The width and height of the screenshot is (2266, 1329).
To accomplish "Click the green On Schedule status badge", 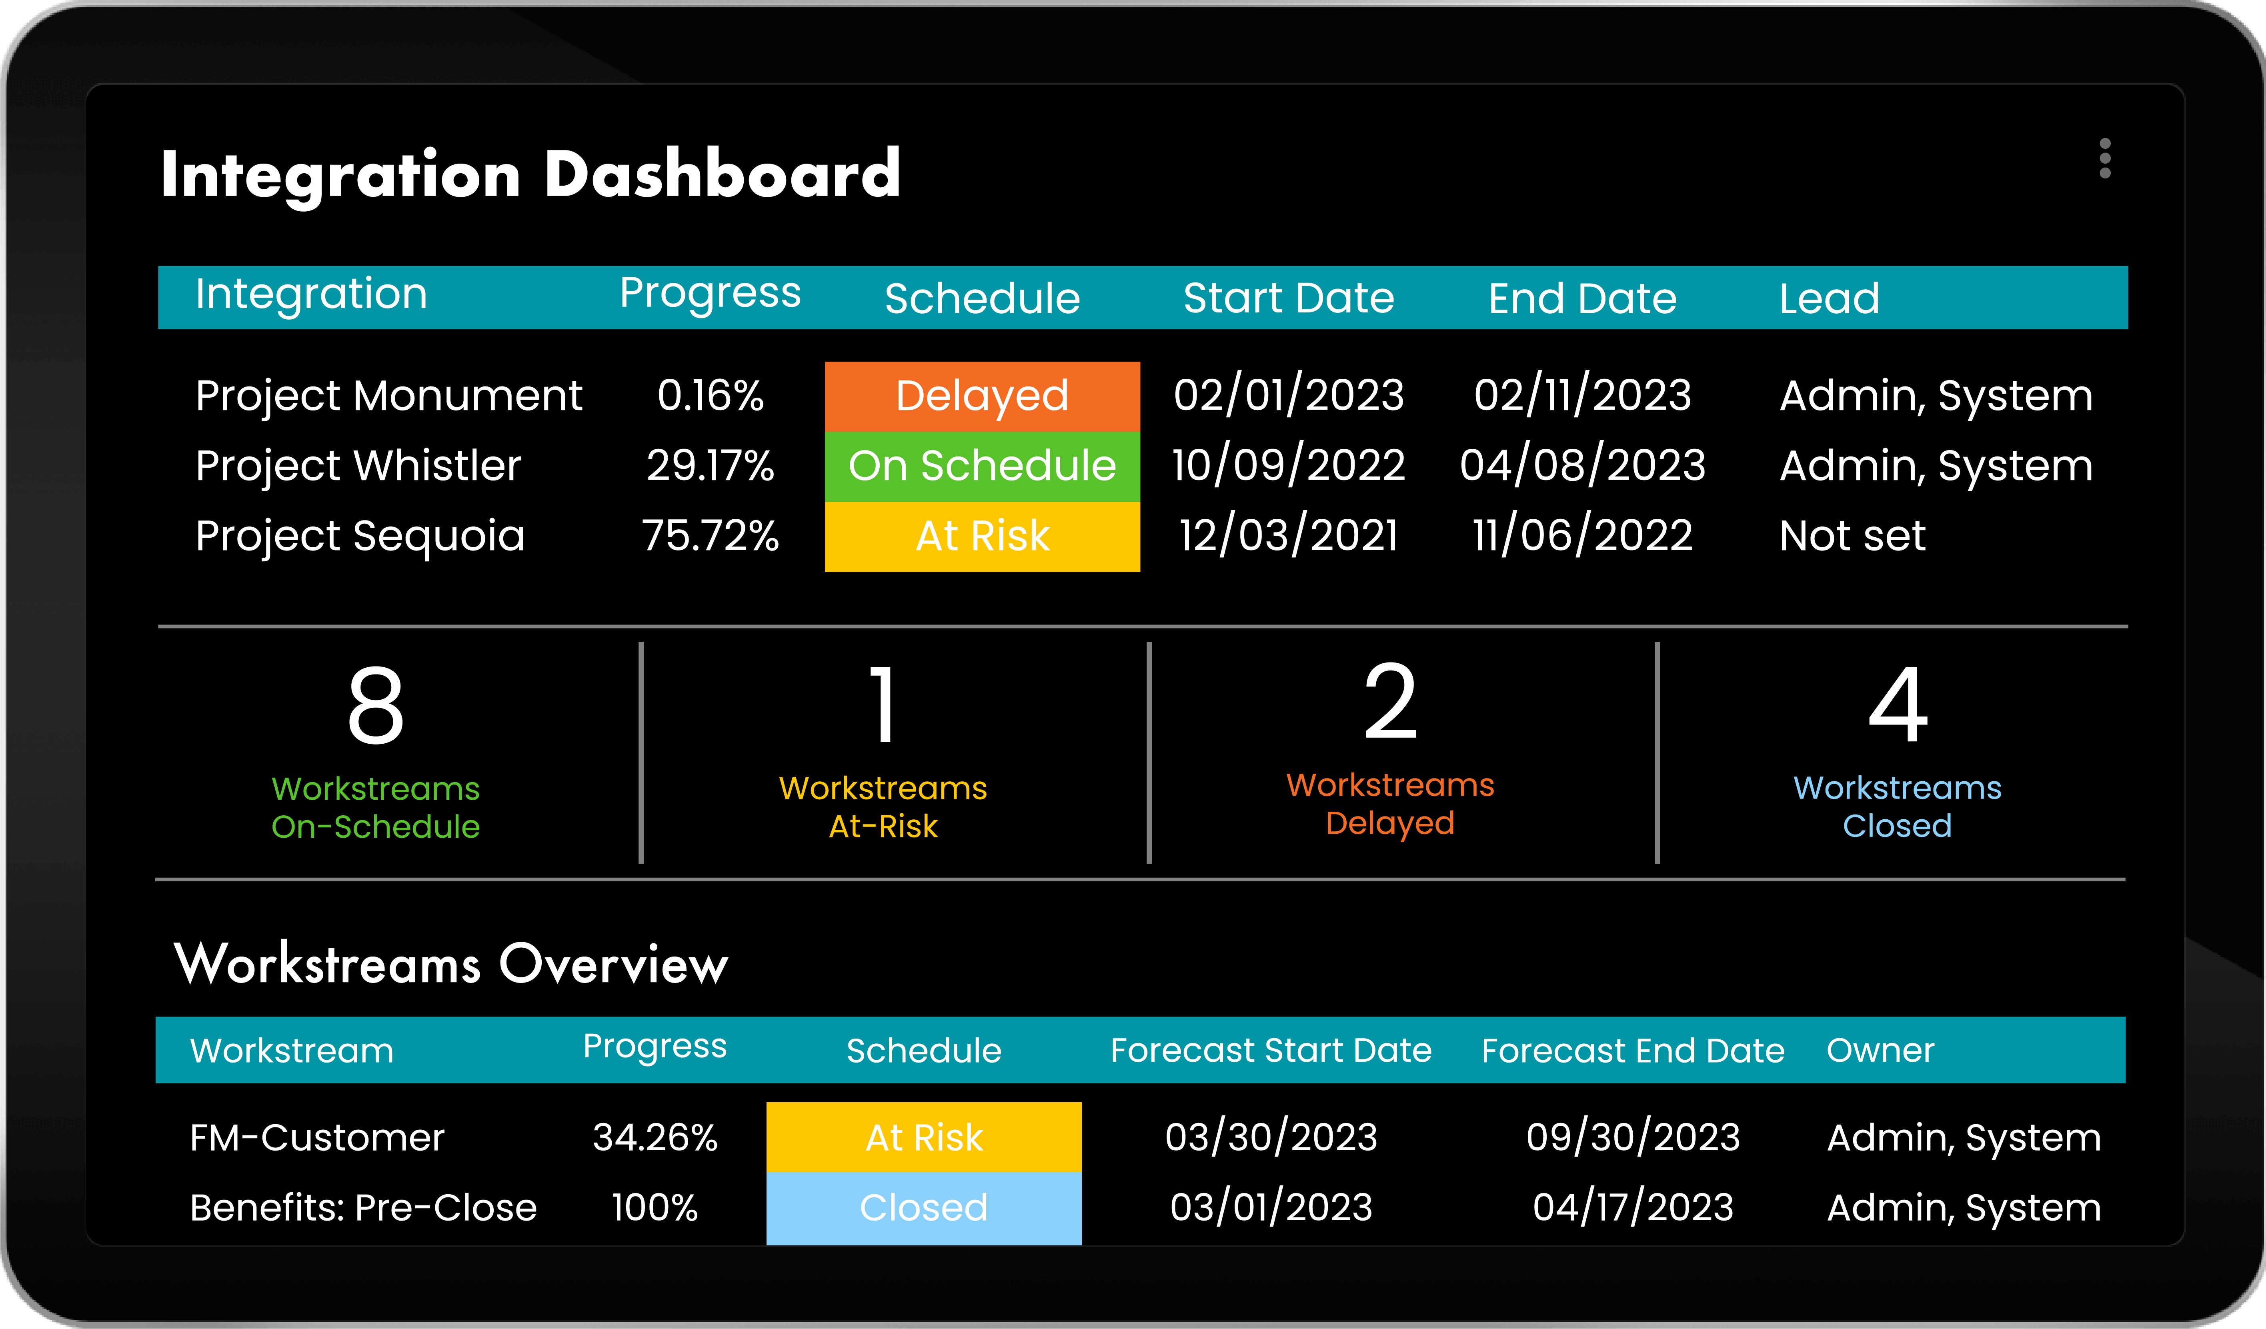I will [982, 466].
